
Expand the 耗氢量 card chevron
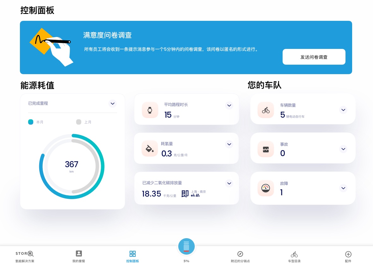click(229, 144)
